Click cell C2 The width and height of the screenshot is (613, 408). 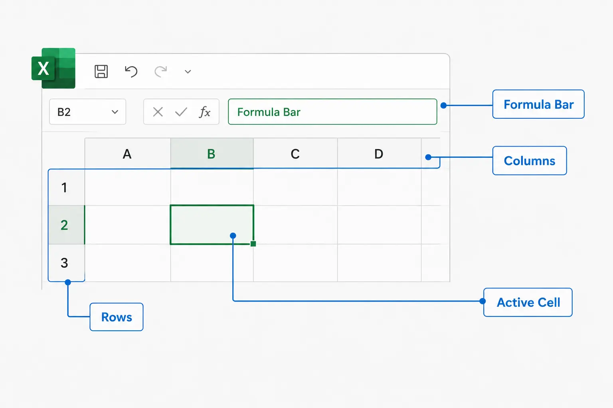coord(295,225)
